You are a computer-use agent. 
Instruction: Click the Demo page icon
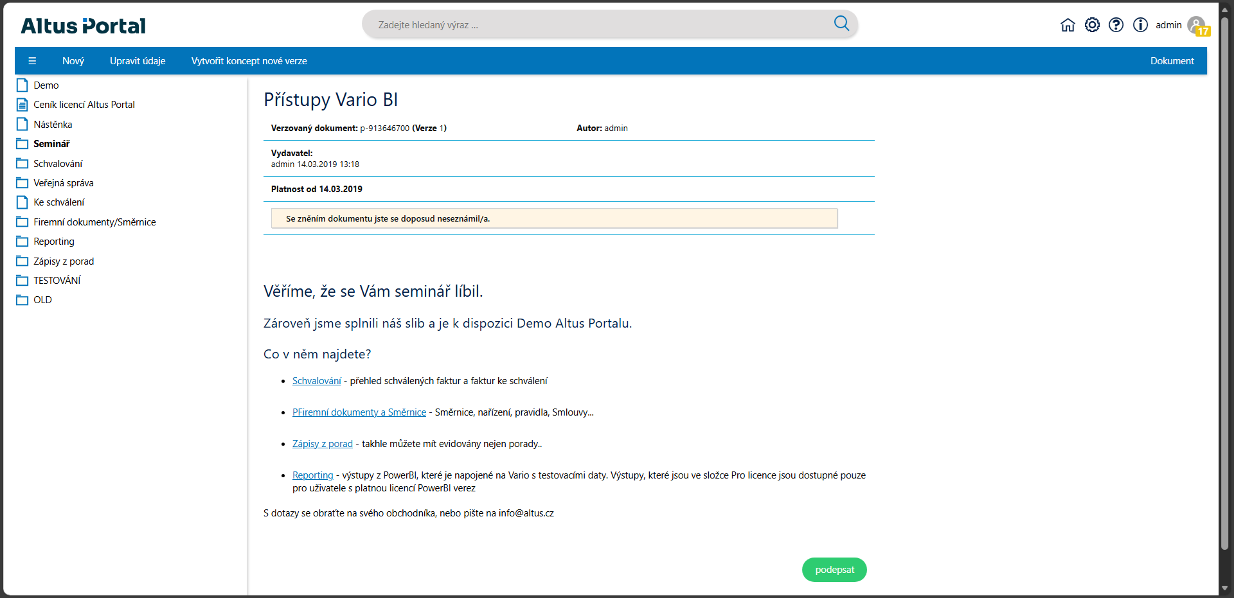22,85
